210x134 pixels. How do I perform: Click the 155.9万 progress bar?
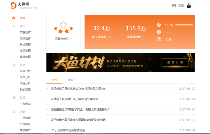[x=184, y=25]
